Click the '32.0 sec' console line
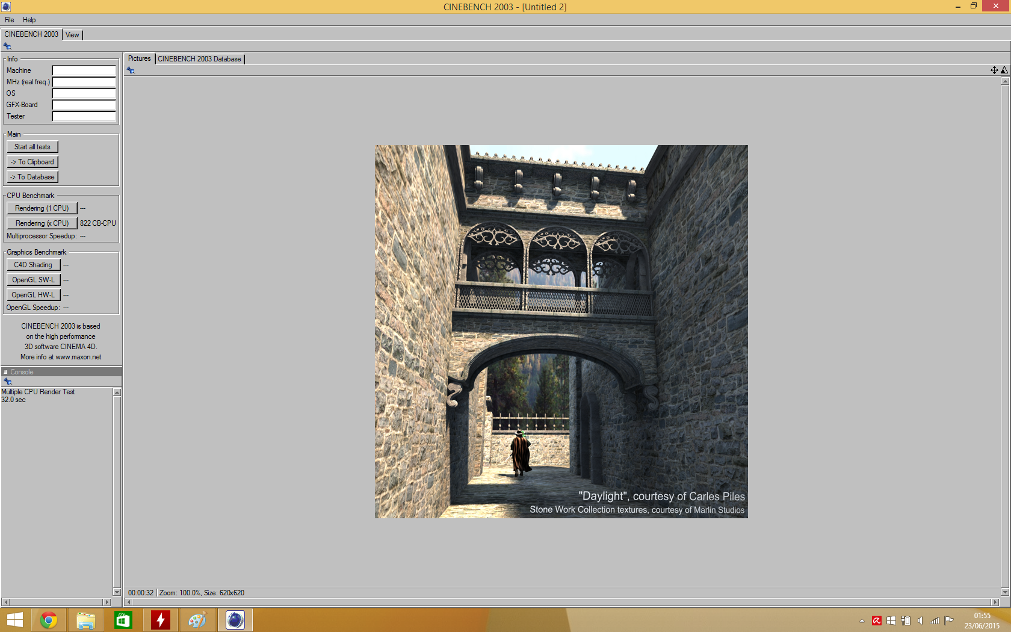Viewport: 1011px width, 632px height. click(13, 400)
